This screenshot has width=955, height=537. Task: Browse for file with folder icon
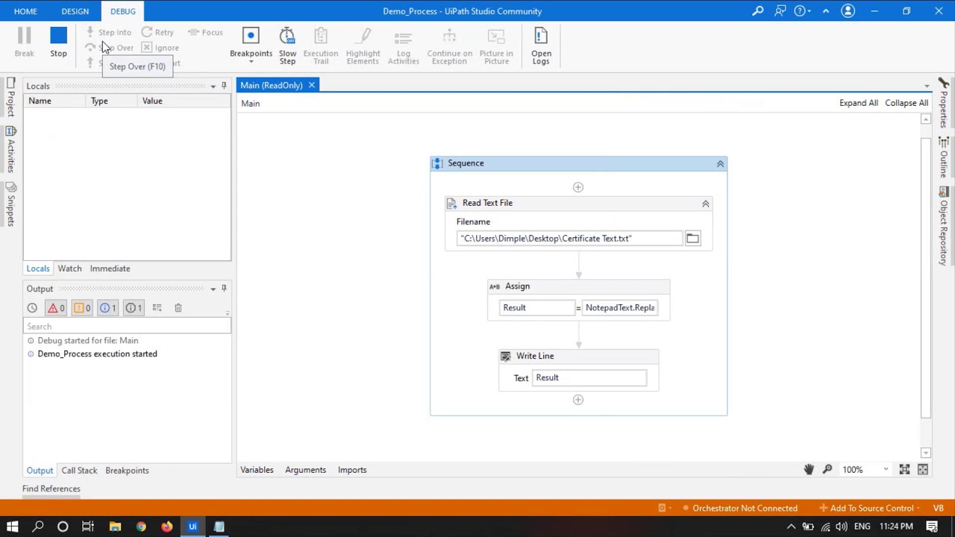click(692, 239)
